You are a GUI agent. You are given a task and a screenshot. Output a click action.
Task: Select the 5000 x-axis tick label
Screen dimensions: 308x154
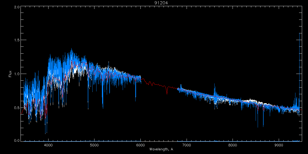(x=94, y=145)
